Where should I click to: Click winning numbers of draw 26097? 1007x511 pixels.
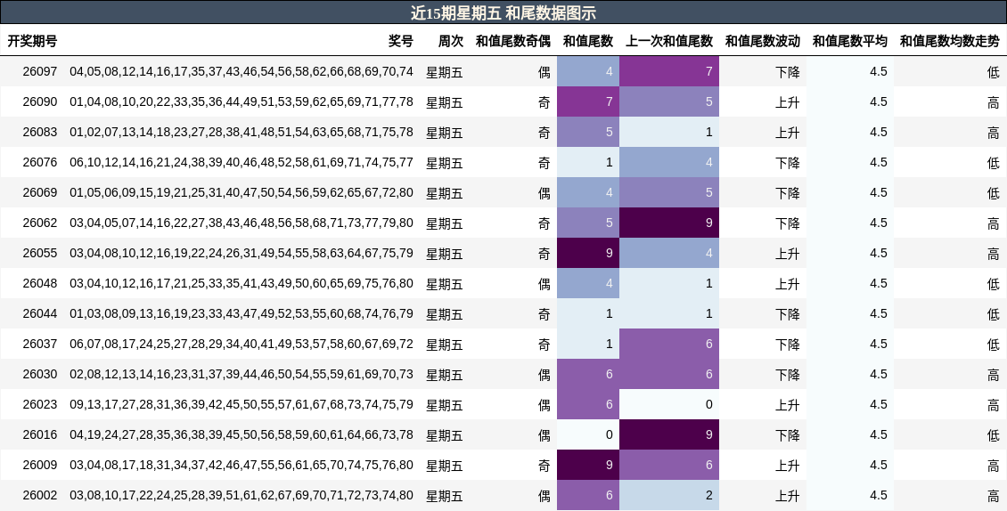pos(242,71)
